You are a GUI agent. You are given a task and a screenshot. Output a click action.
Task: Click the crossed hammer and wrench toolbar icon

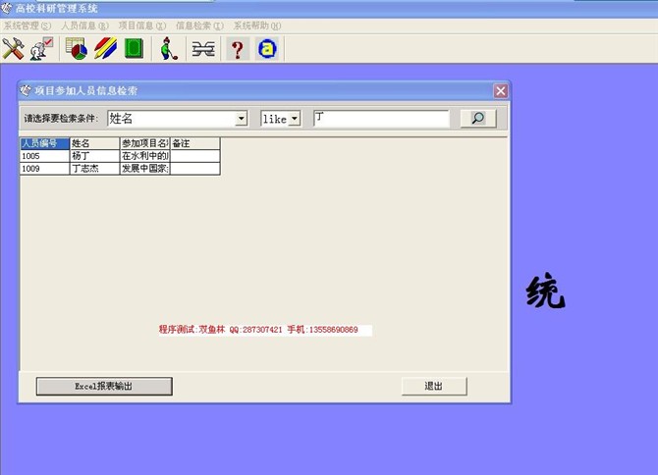pyautogui.click(x=13, y=49)
